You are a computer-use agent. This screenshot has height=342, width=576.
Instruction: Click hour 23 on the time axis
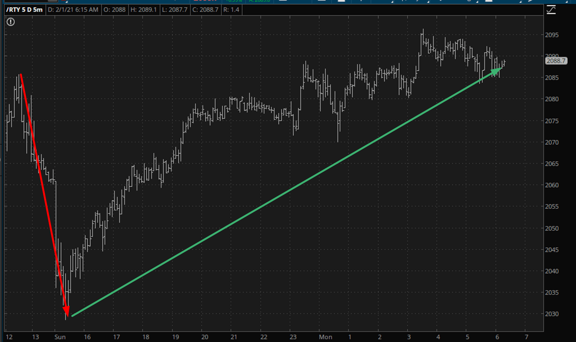click(x=293, y=337)
